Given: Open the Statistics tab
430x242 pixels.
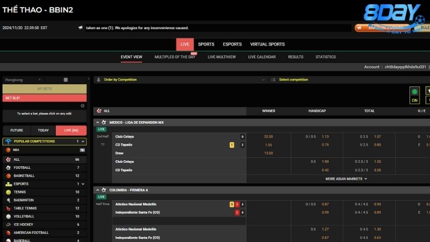Looking at the screenshot, I should click(326, 57).
